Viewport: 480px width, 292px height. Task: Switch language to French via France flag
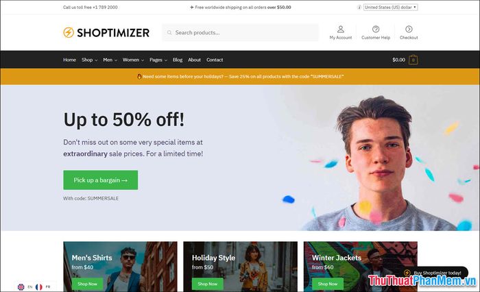[x=39, y=287]
